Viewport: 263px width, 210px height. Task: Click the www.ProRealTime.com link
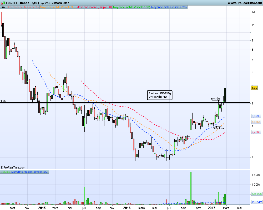coord(245,3)
